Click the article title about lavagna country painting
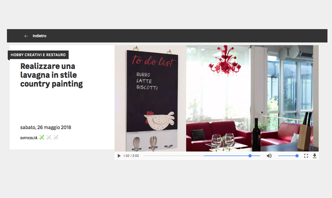 52,75
